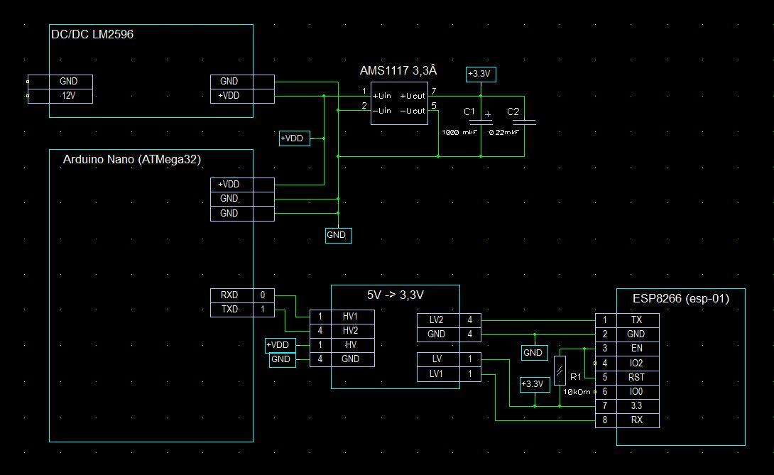Click the electrolytic capacitor C1 symbol
Viewport: 774px width, 475px height.
[x=481, y=122]
